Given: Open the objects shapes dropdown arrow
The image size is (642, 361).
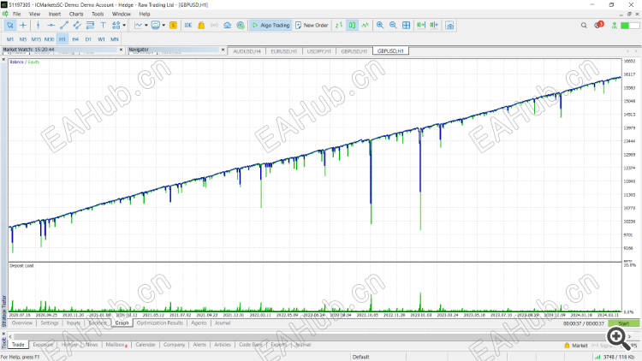Looking at the screenshot, I should click(x=124, y=26).
